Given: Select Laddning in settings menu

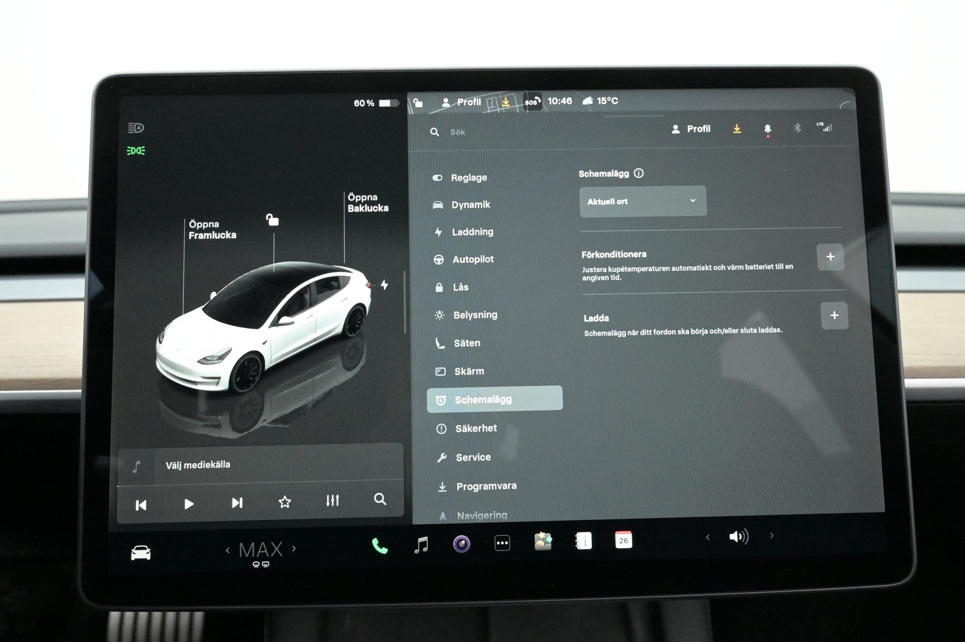Looking at the screenshot, I should [x=472, y=232].
